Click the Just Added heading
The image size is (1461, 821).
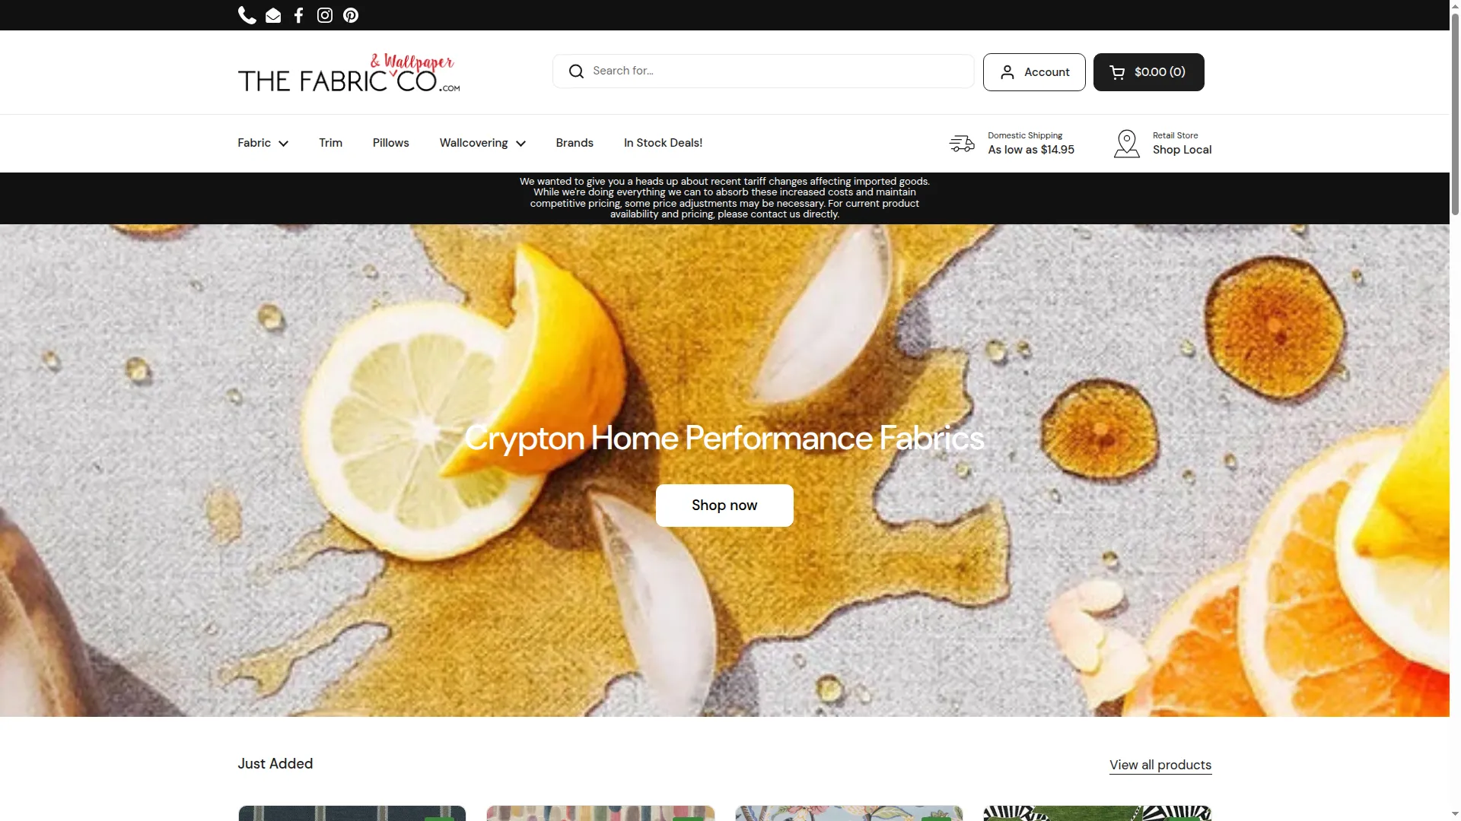(275, 764)
